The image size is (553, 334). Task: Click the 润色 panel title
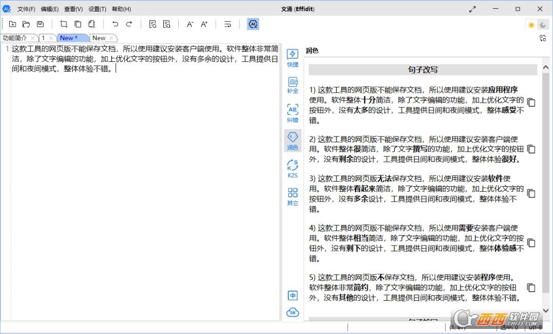point(312,51)
